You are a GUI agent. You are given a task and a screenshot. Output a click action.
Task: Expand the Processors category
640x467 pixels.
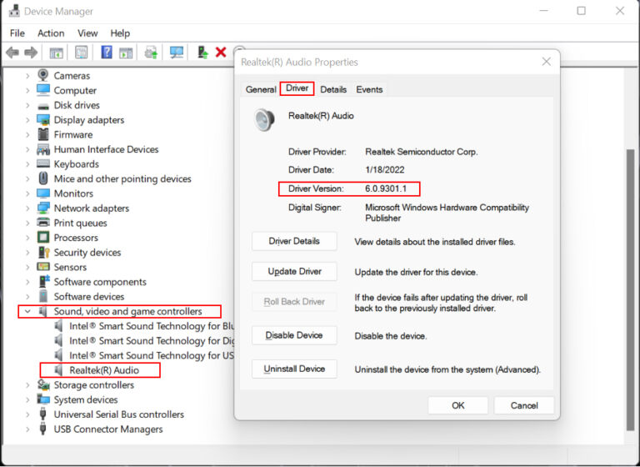tap(27, 238)
